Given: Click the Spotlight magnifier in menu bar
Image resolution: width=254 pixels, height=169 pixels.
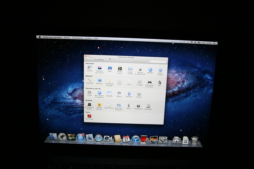Looking at the screenshot, I should point(214,43).
